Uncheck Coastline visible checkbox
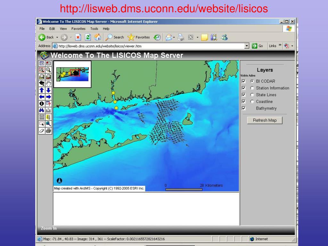328x246 pixels. 243,102
